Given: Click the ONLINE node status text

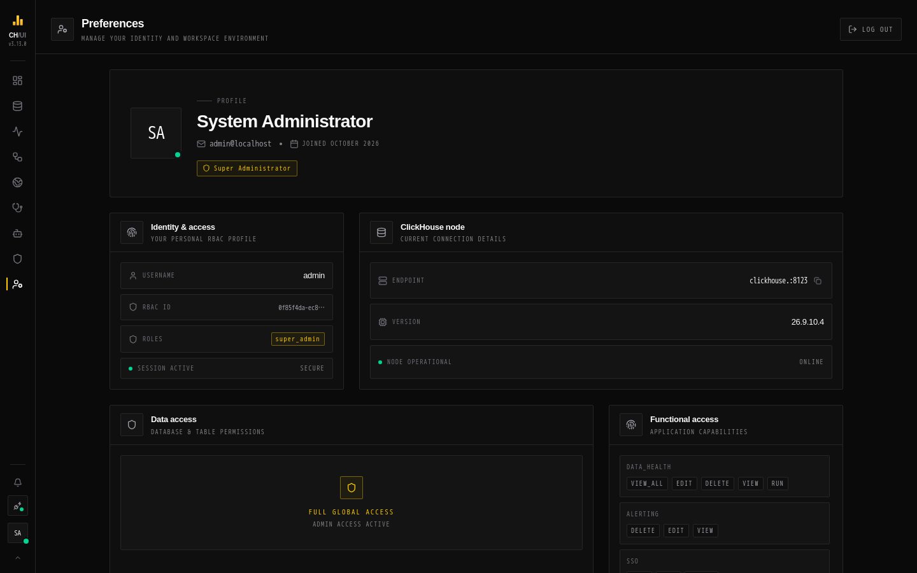Looking at the screenshot, I should click(811, 362).
